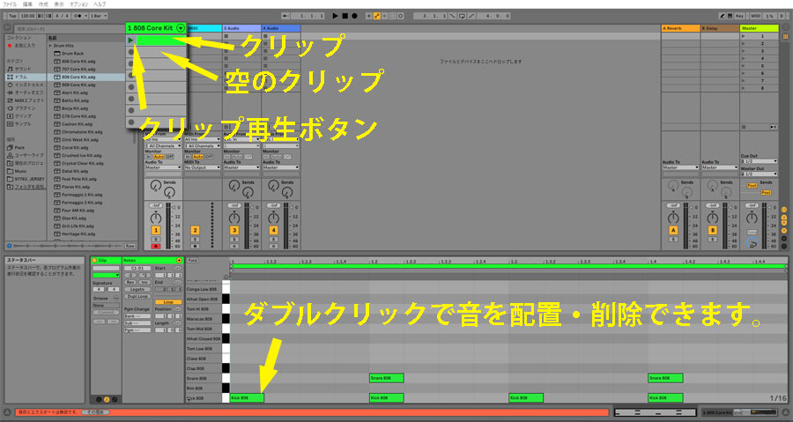Click the Key map mode button
The image size is (793, 422).
click(740, 16)
